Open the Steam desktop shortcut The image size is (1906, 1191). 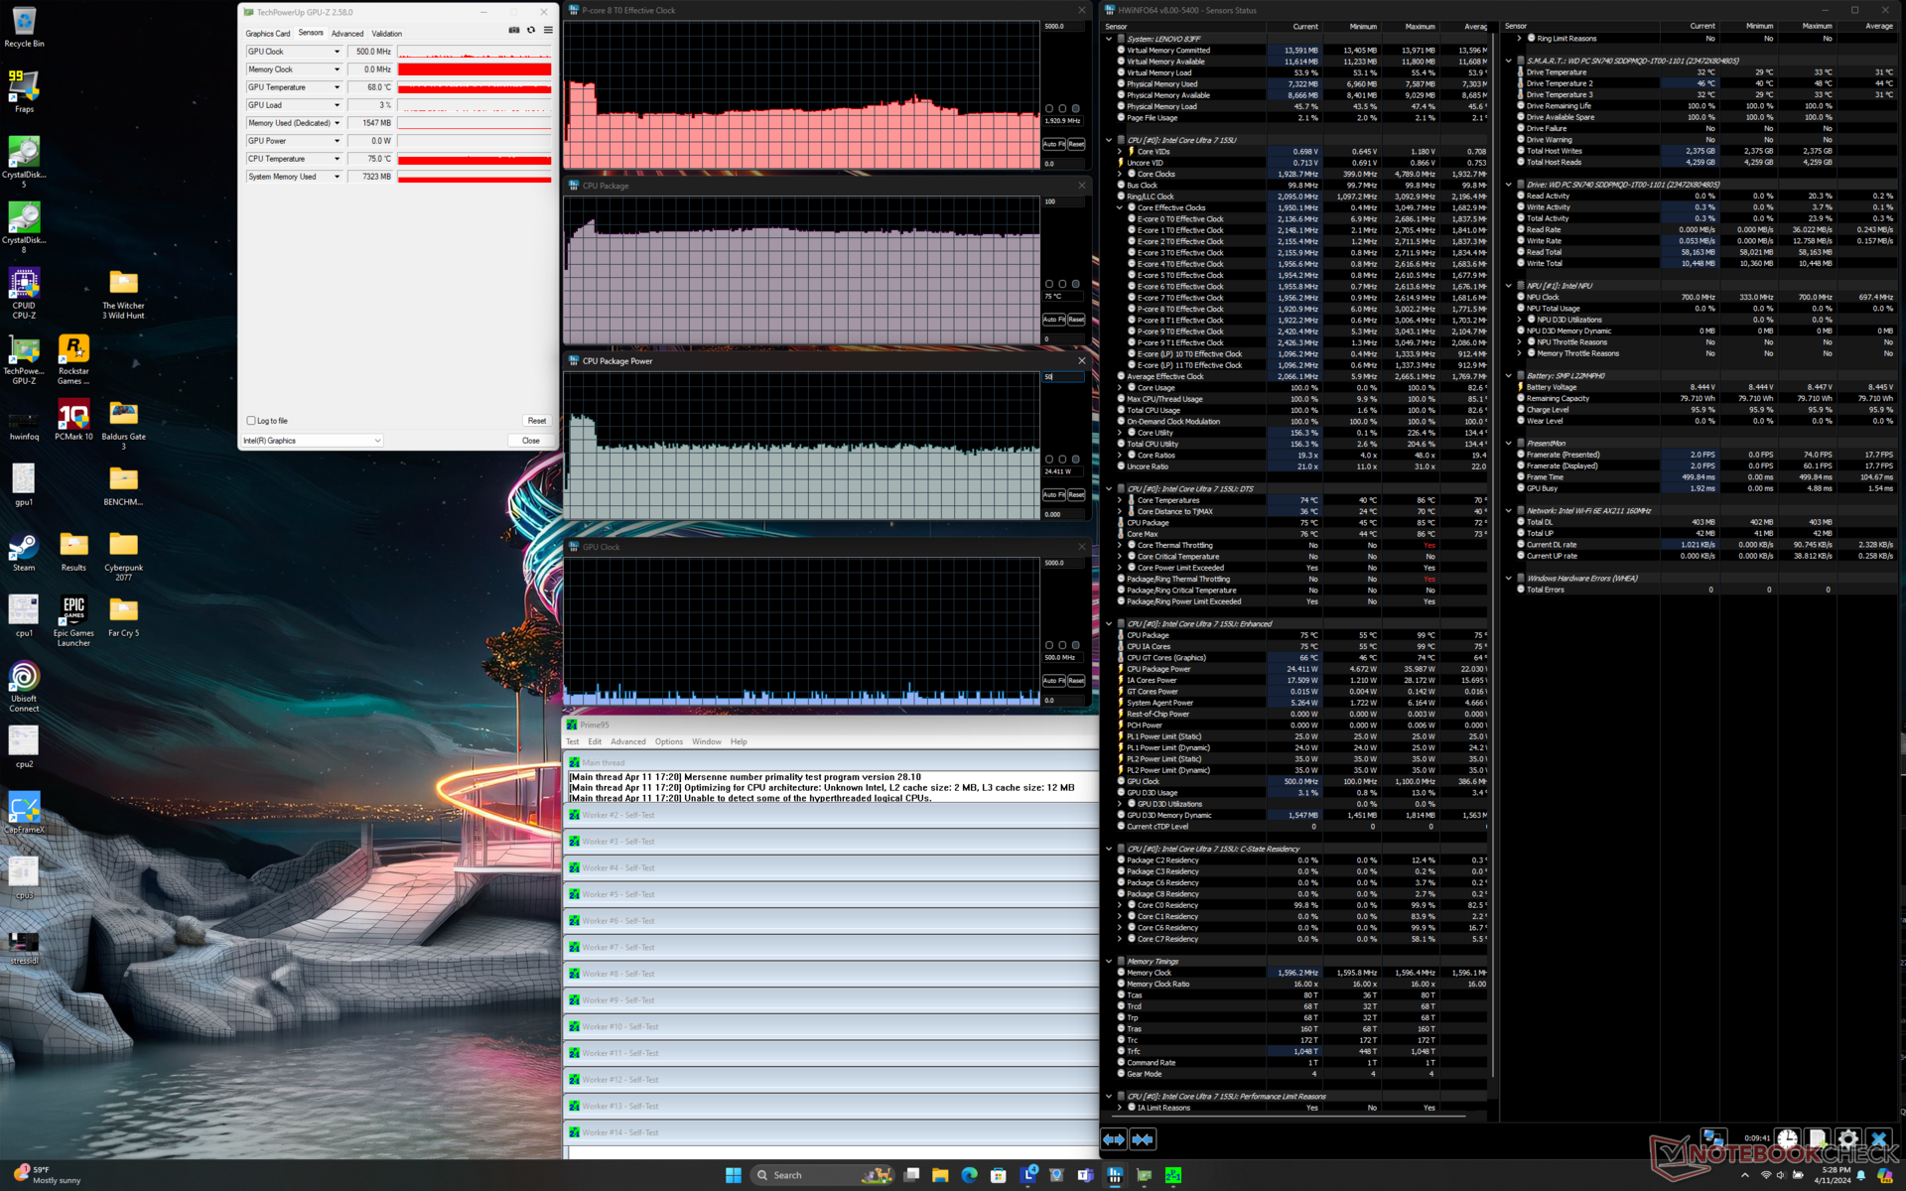[24, 549]
